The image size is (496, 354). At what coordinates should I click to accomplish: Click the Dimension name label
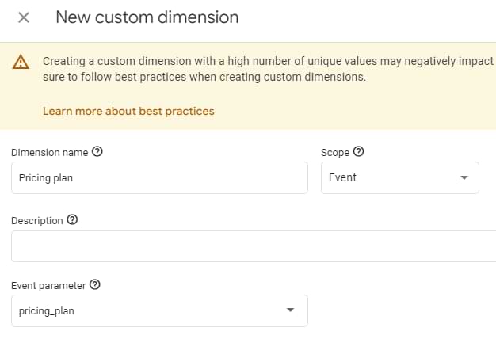coord(49,152)
